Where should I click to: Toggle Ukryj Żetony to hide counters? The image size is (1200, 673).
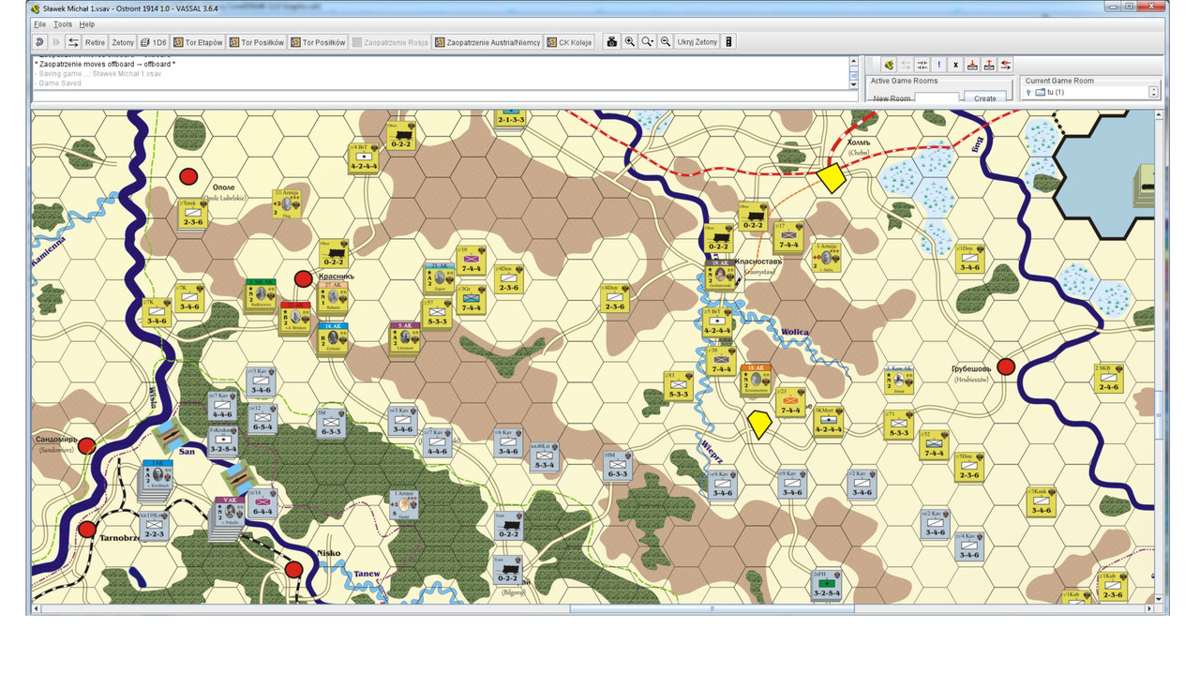pos(698,42)
